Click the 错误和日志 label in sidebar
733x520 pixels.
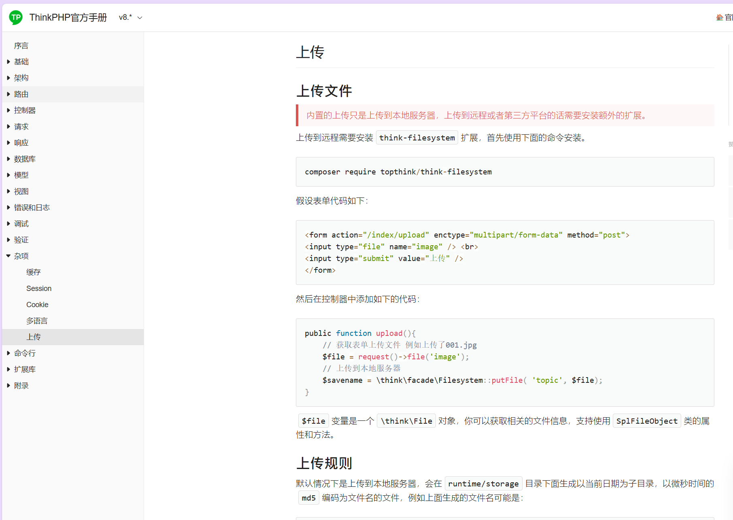point(32,208)
